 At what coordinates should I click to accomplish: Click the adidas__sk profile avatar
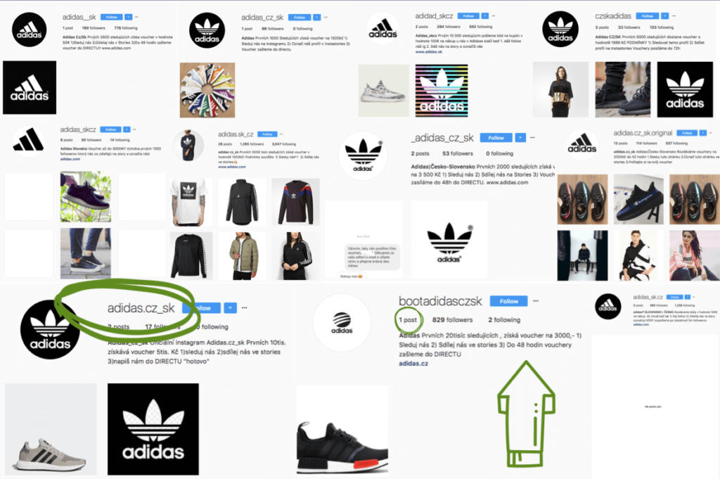click(29, 30)
